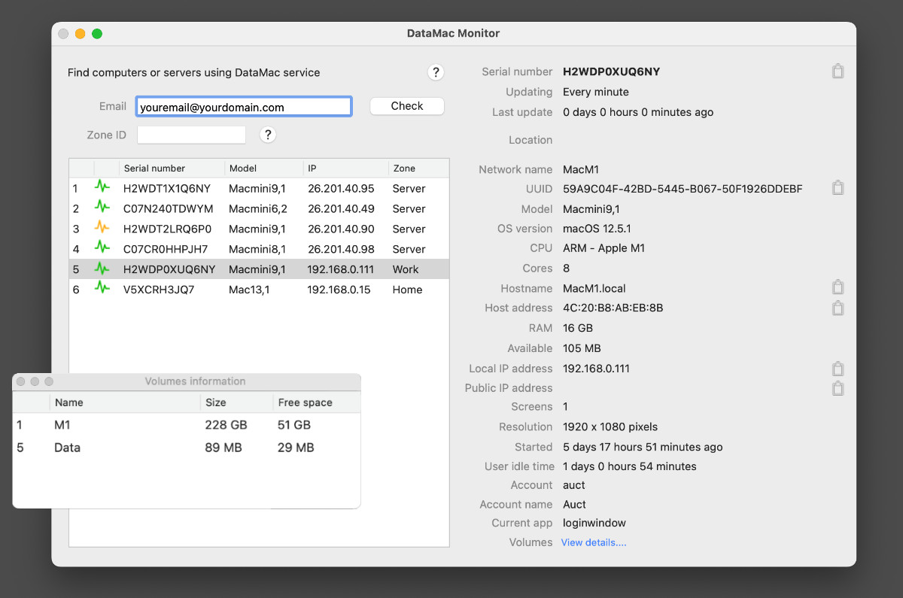This screenshot has width=903, height=598.
Task: Copy the Local IP address clipboard icon
Action: [x=838, y=369]
